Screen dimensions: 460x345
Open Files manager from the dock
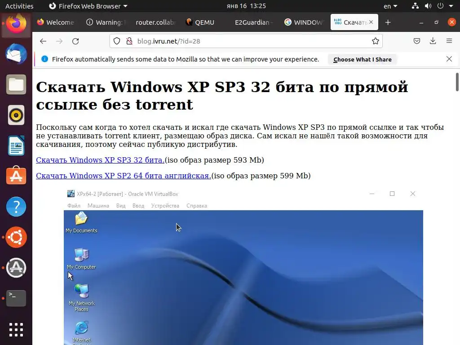point(16,84)
